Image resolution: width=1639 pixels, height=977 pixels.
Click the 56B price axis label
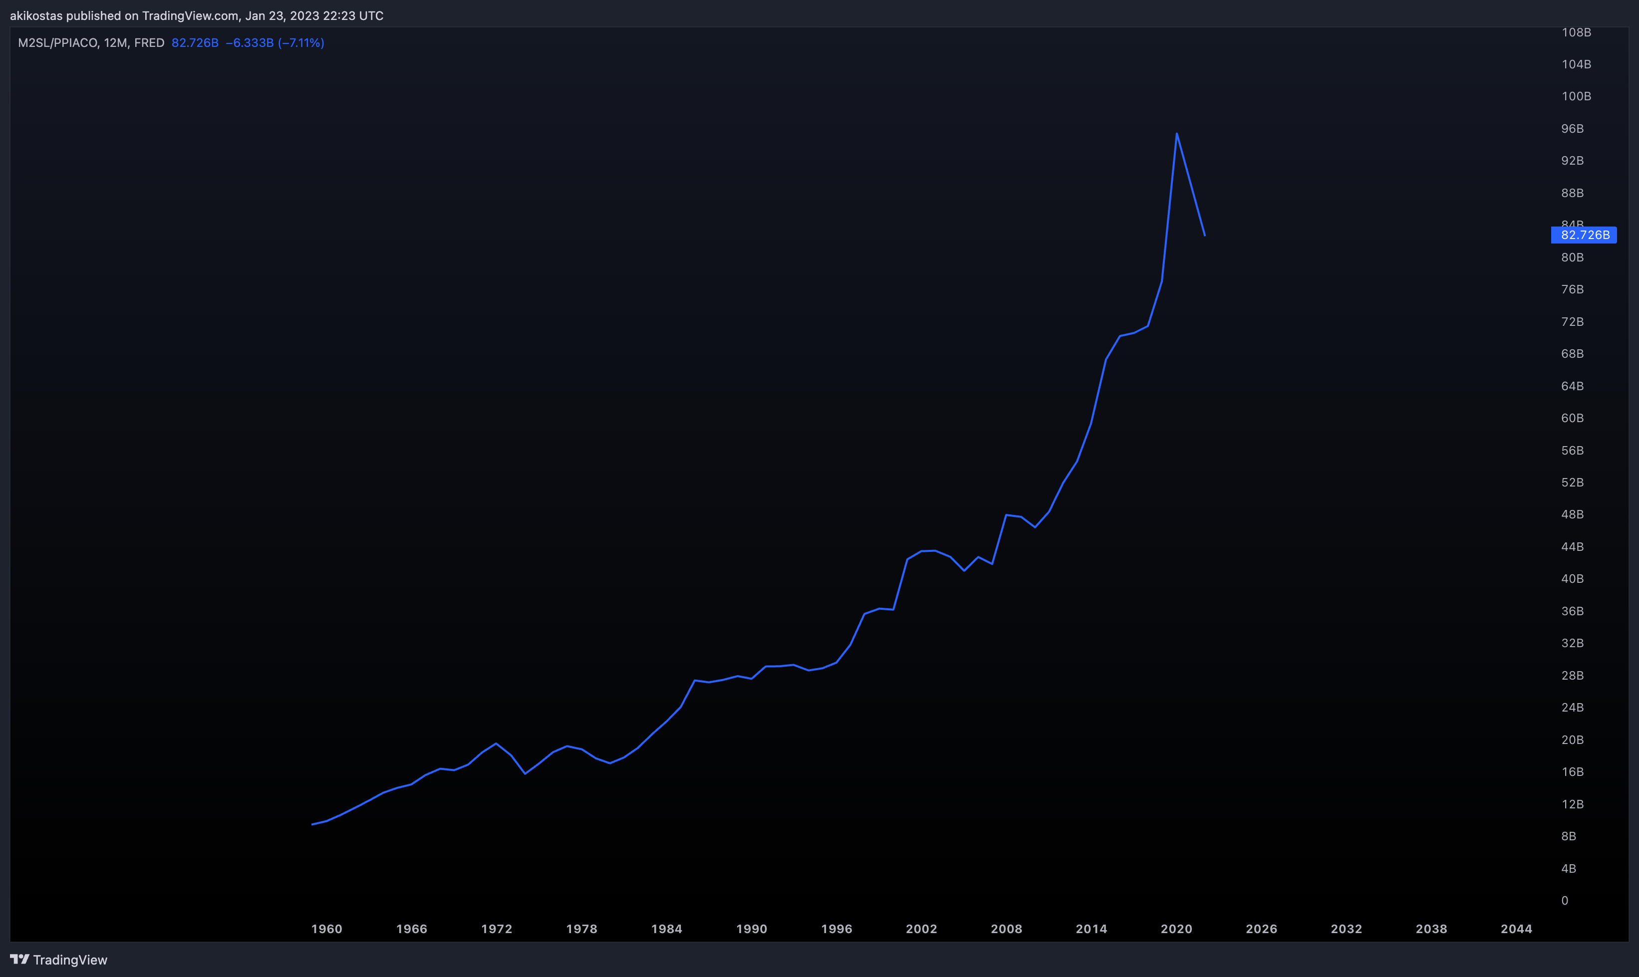1572,450
